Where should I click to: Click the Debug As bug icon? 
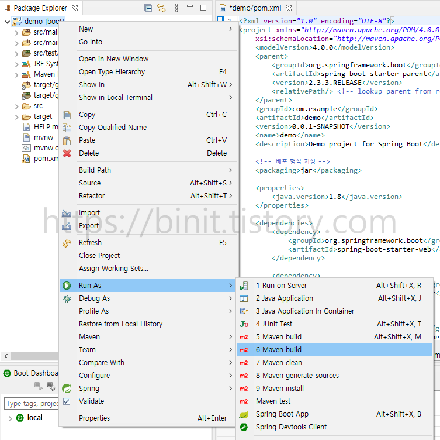click(67, 298)
